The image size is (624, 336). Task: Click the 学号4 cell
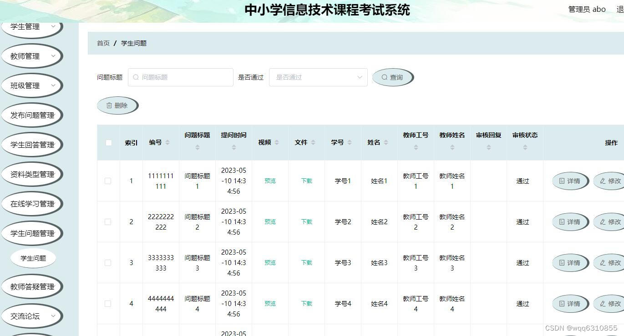(x=343, y=304)
